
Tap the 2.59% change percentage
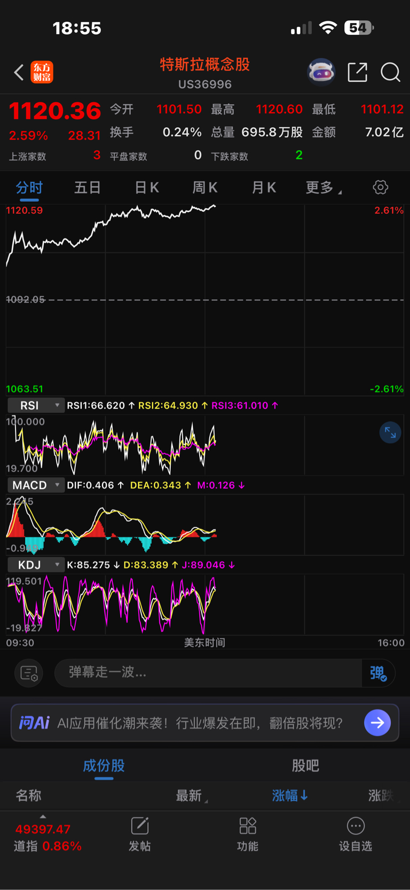pyautogui.click(x=28, y=136)
